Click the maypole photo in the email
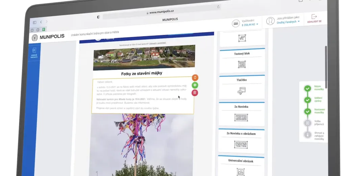The height and width of the screenshot is (176, 346). pos(142,145)
